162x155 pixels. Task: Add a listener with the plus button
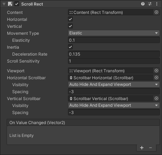tap(142, 148)
